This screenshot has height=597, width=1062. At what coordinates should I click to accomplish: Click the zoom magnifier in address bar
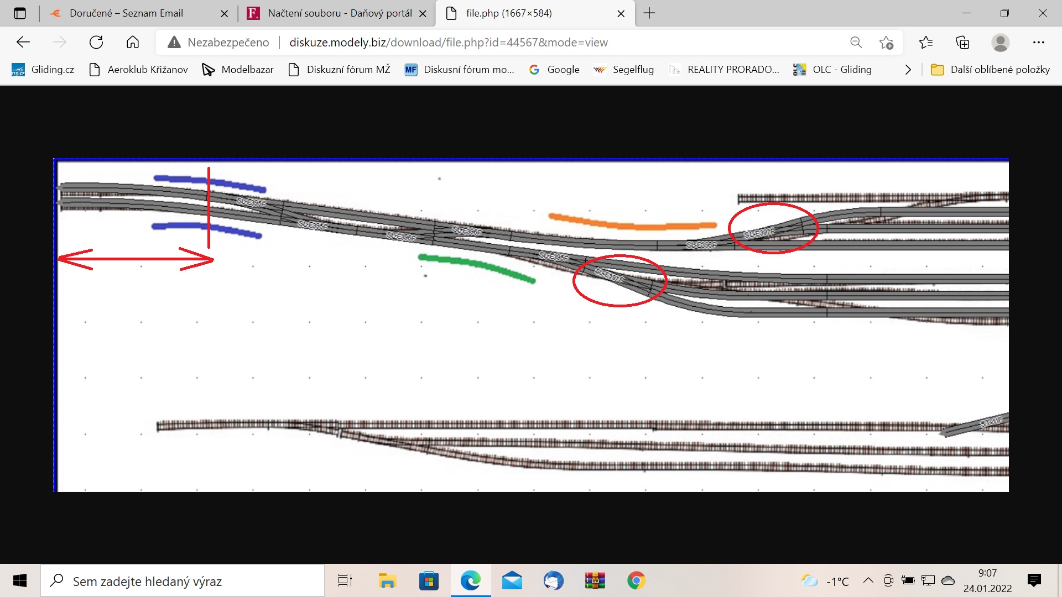[856, 43]
